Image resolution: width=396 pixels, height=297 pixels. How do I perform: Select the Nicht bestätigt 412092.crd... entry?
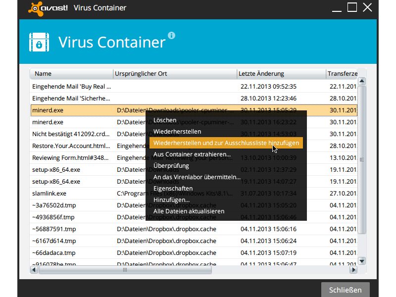tap(71, 134)
